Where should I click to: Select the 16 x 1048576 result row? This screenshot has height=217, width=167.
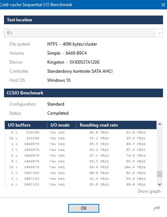pos(80,167)
